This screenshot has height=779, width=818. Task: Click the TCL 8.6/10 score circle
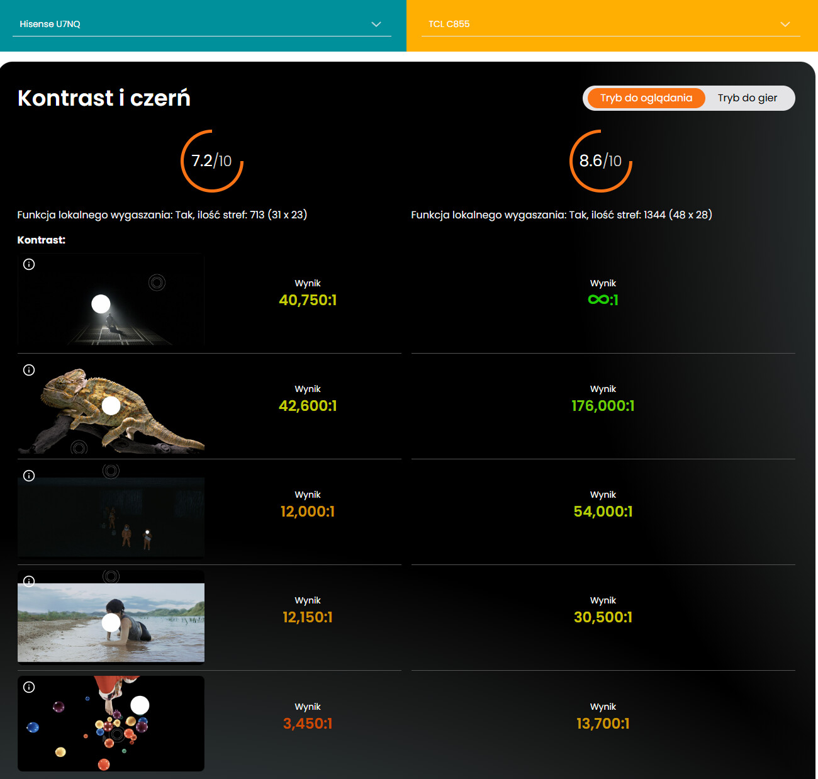pos(601,161)
